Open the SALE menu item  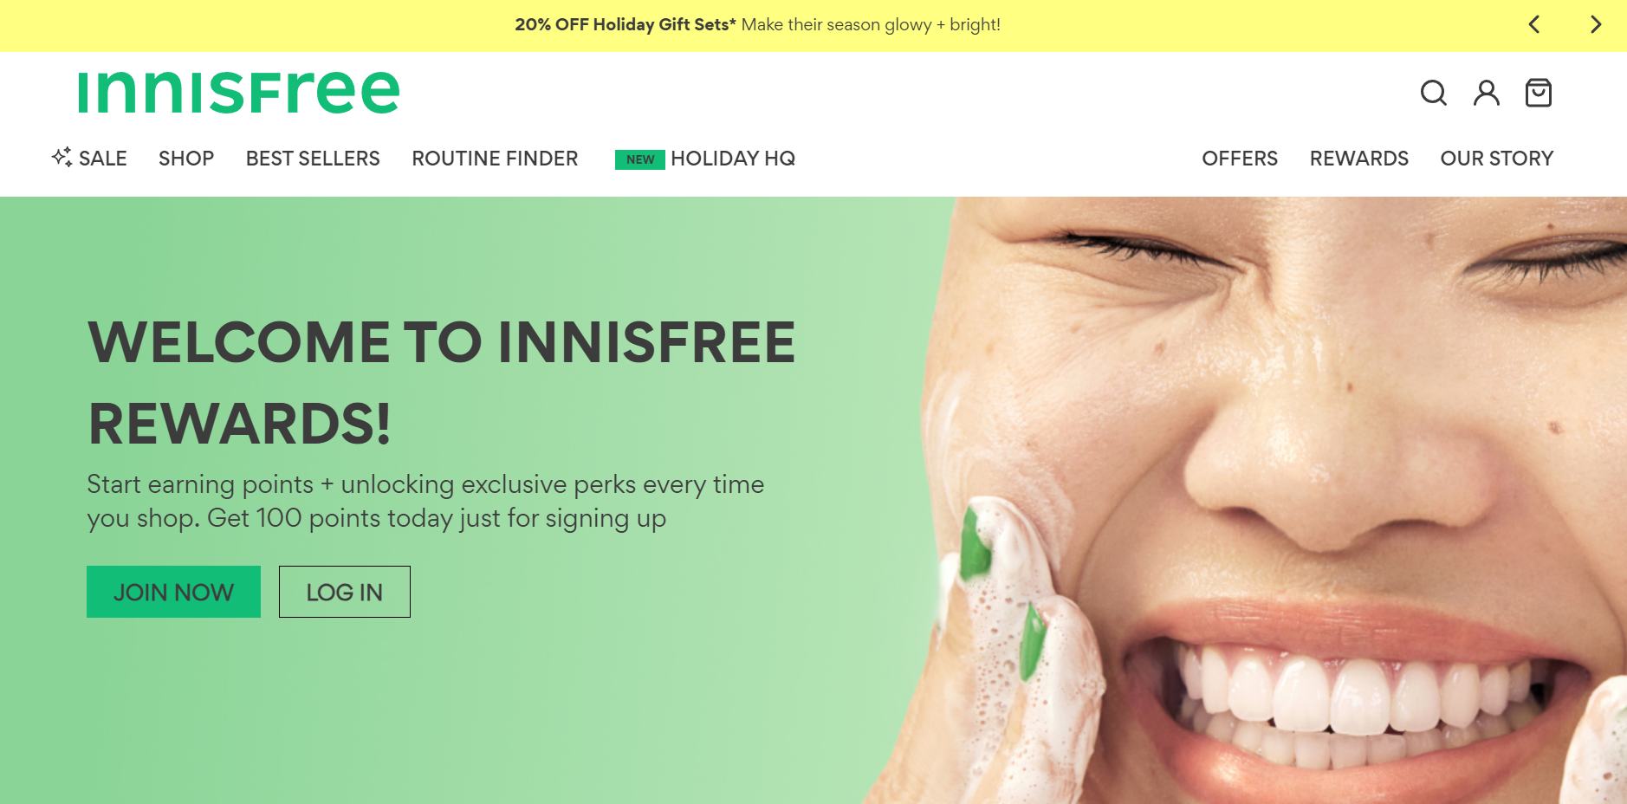(x=103, y=159)
